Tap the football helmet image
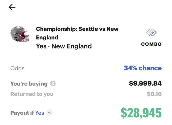 pyautogui.click(x=19, y=34)
